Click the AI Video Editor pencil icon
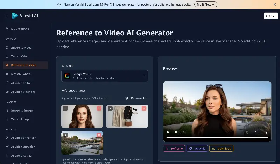Viewport: 280px width, 164px height. pyautogui.click(x=7, y=83)
